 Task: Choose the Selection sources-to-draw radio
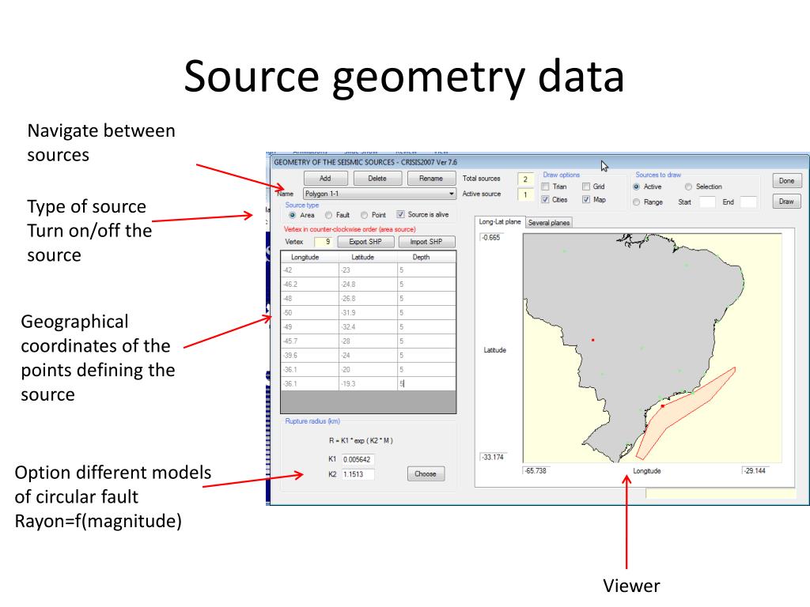[688, 187]
